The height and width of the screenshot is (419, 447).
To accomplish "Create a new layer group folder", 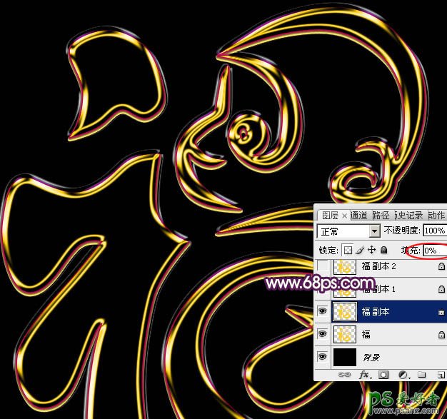I will 421,374.
